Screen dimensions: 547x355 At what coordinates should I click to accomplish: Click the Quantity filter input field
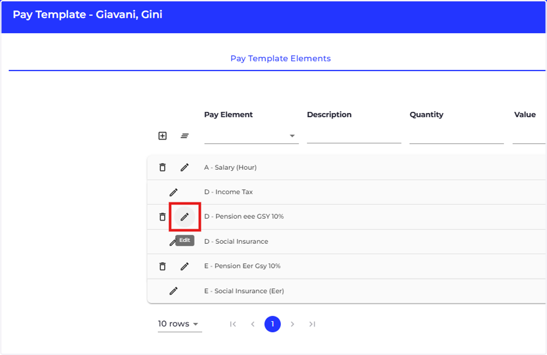pos(456,136)
